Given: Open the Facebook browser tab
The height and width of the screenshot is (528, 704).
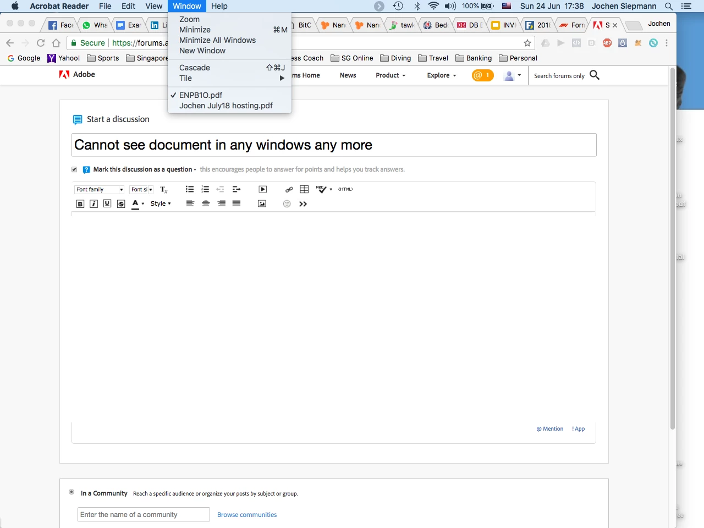Looking at the screenshot, I should 61,25.
